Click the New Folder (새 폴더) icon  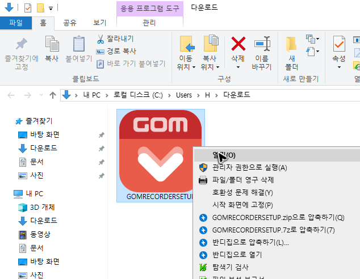pos(291,44)
